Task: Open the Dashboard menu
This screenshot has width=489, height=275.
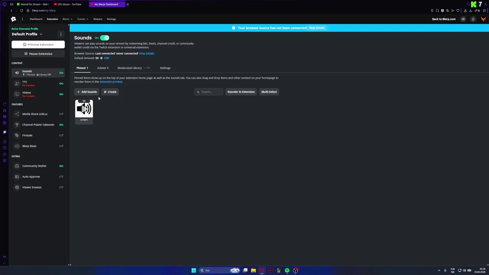Action: (x=36, y=19)
